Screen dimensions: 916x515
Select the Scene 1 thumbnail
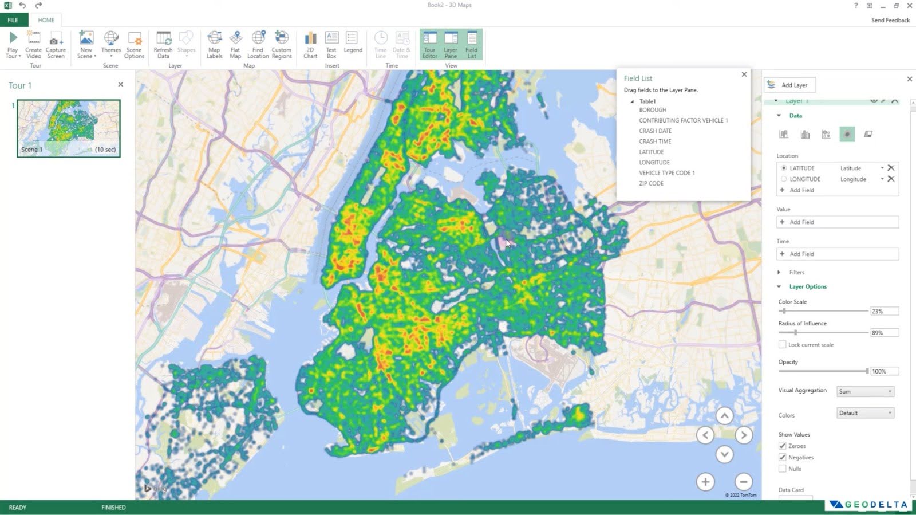(69, 128)
